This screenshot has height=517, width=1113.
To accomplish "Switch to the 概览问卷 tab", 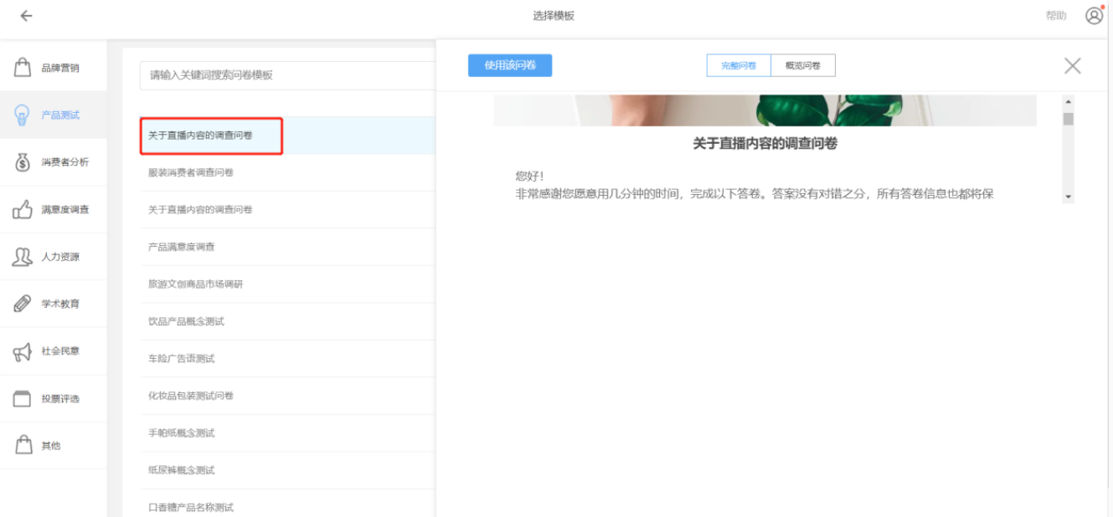I will 802,65.
